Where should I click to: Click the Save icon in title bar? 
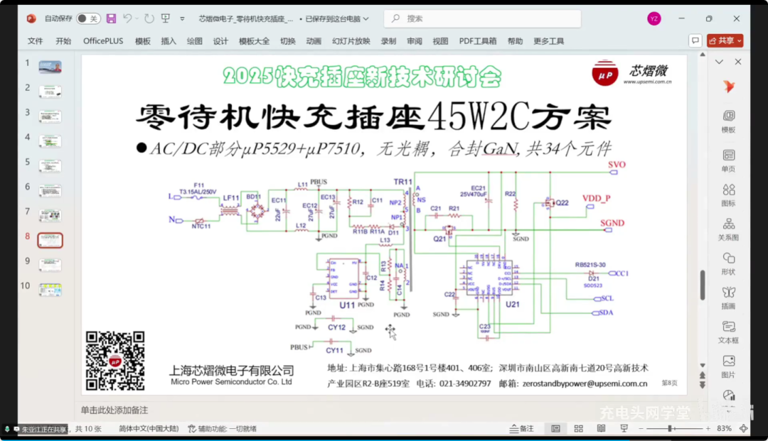pyautogui.click(x=111, y=18)
